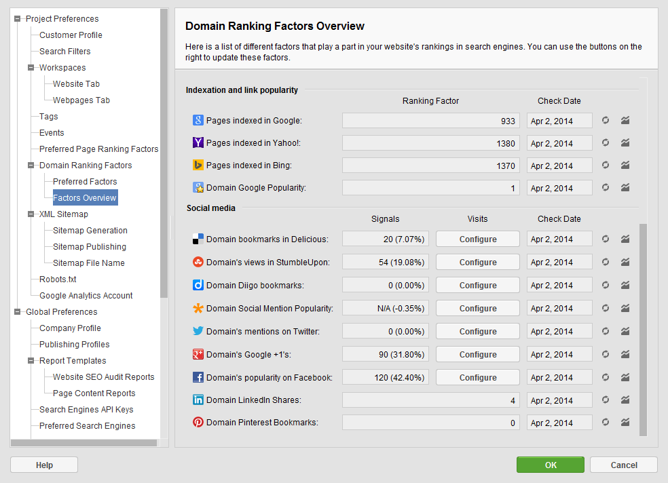Click the factors list vertical scrollbar

pos(643,326)
